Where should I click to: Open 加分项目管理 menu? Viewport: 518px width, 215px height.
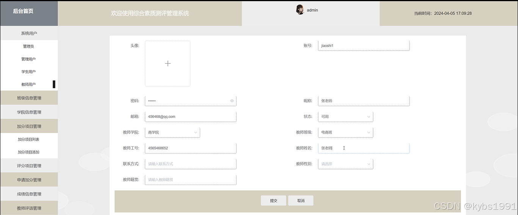pos(29,126)
